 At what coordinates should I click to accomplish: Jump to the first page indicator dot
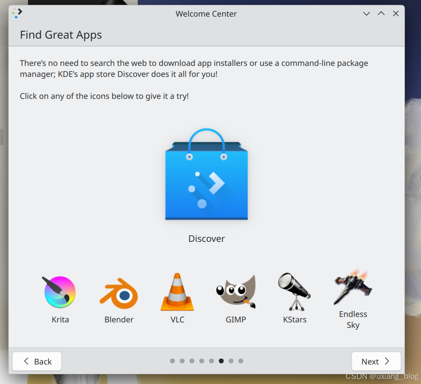tap(172, 361)
